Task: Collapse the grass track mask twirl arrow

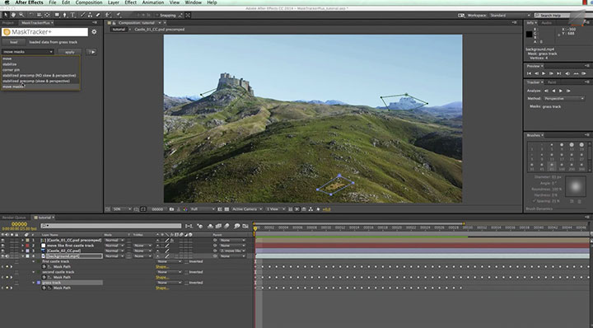Action: (x=33, y=283)
